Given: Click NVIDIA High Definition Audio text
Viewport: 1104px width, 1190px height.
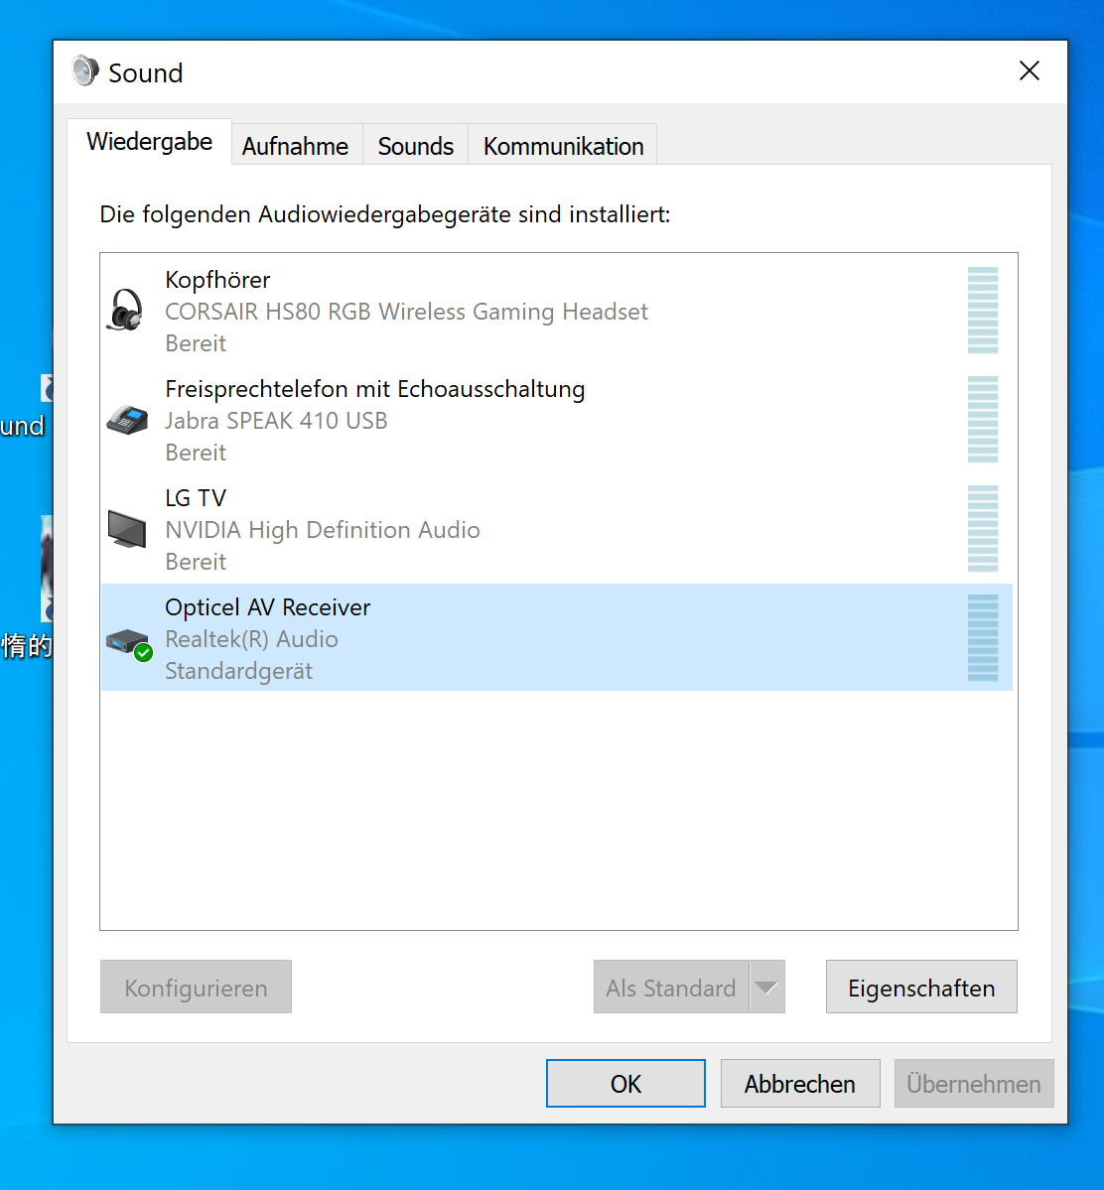Looking at the screenshot, I should [323, 531].
